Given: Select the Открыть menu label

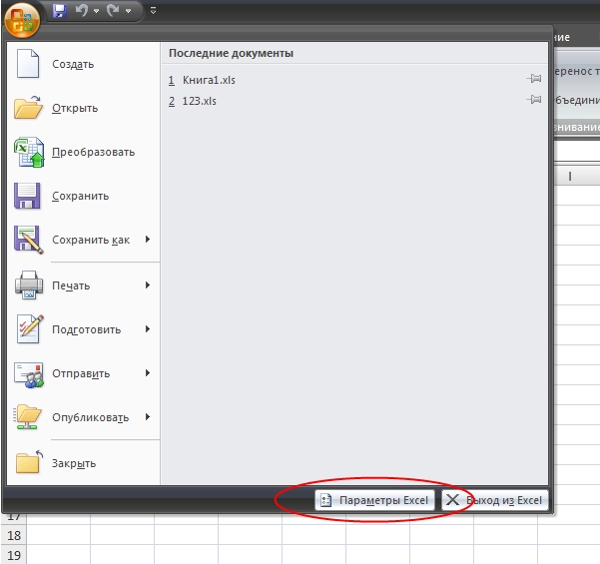Looking at the screenshot, I should [75, 108].
